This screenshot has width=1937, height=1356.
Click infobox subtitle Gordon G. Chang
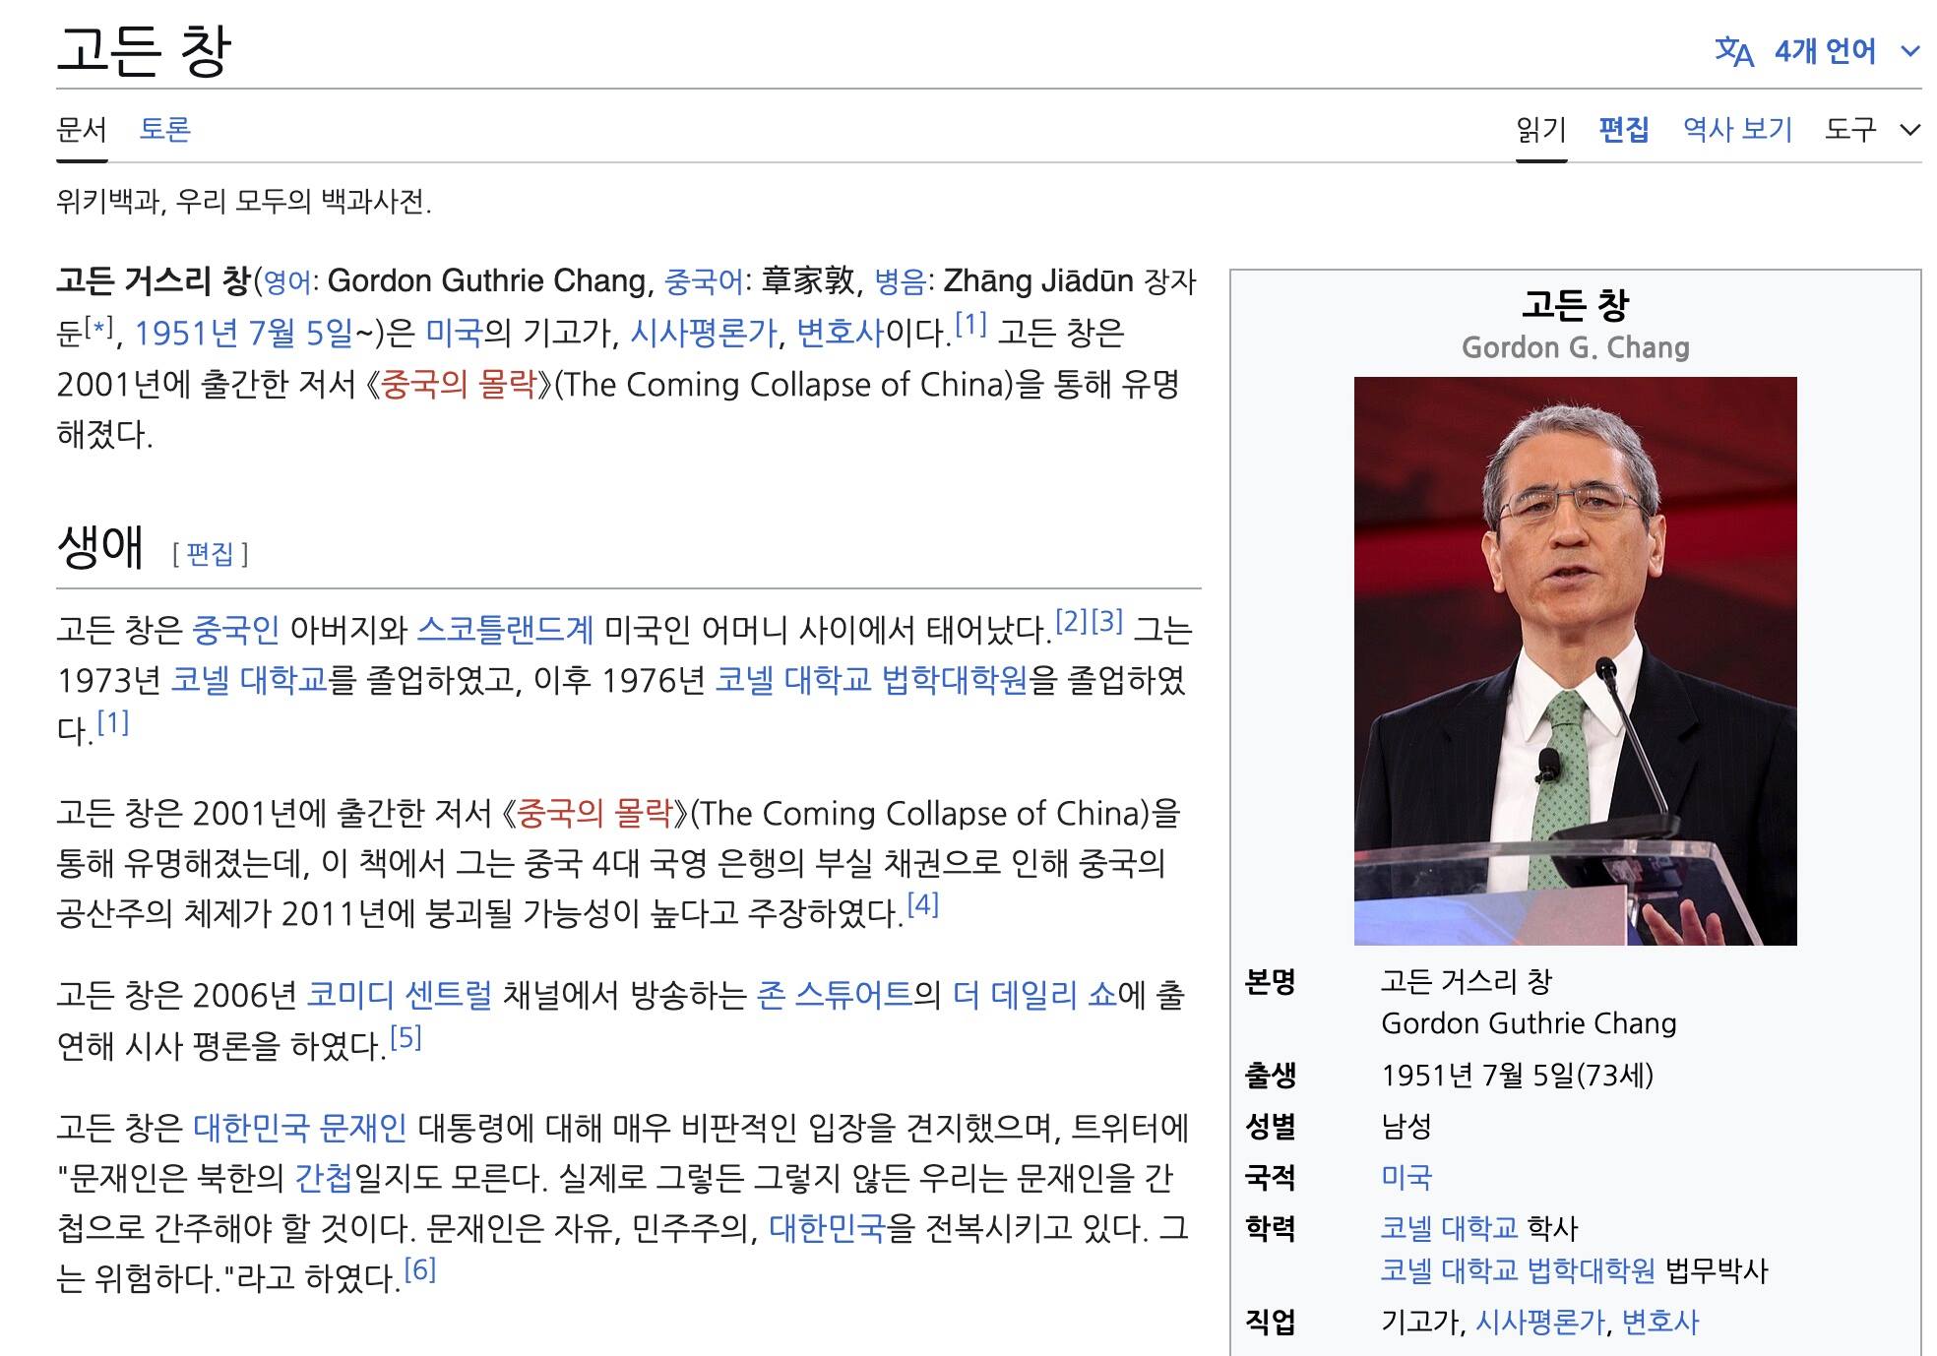[1575, 347]
